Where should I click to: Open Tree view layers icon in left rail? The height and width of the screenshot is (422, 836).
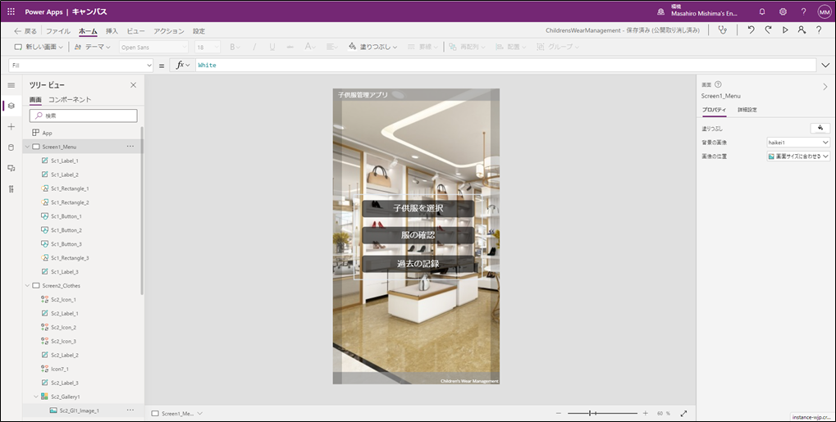(x=11, y=106)
